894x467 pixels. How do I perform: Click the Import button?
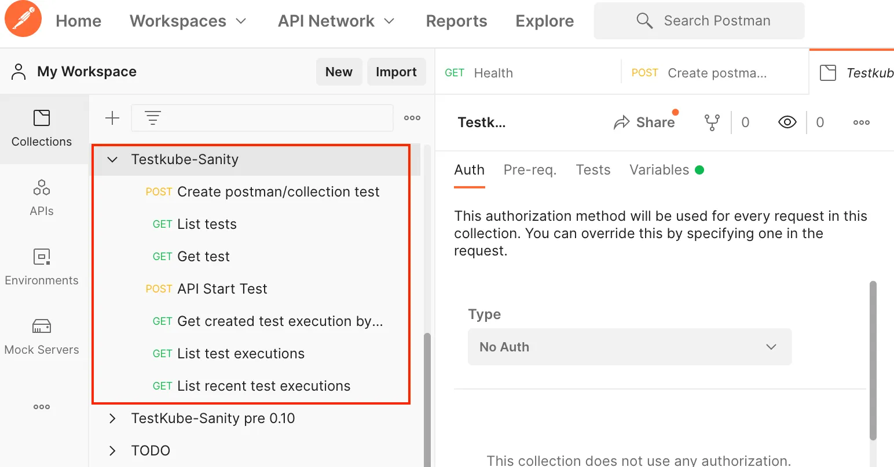pyautogui.click(x=396, y=72)
